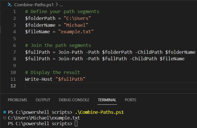Click the .\Combine-Paths.ps1 command in terminal
197x128 pixels.
99,112
